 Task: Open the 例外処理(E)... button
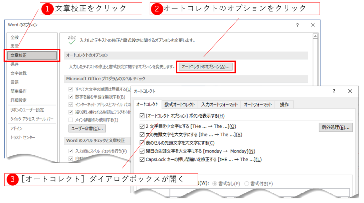click(335, 127)
